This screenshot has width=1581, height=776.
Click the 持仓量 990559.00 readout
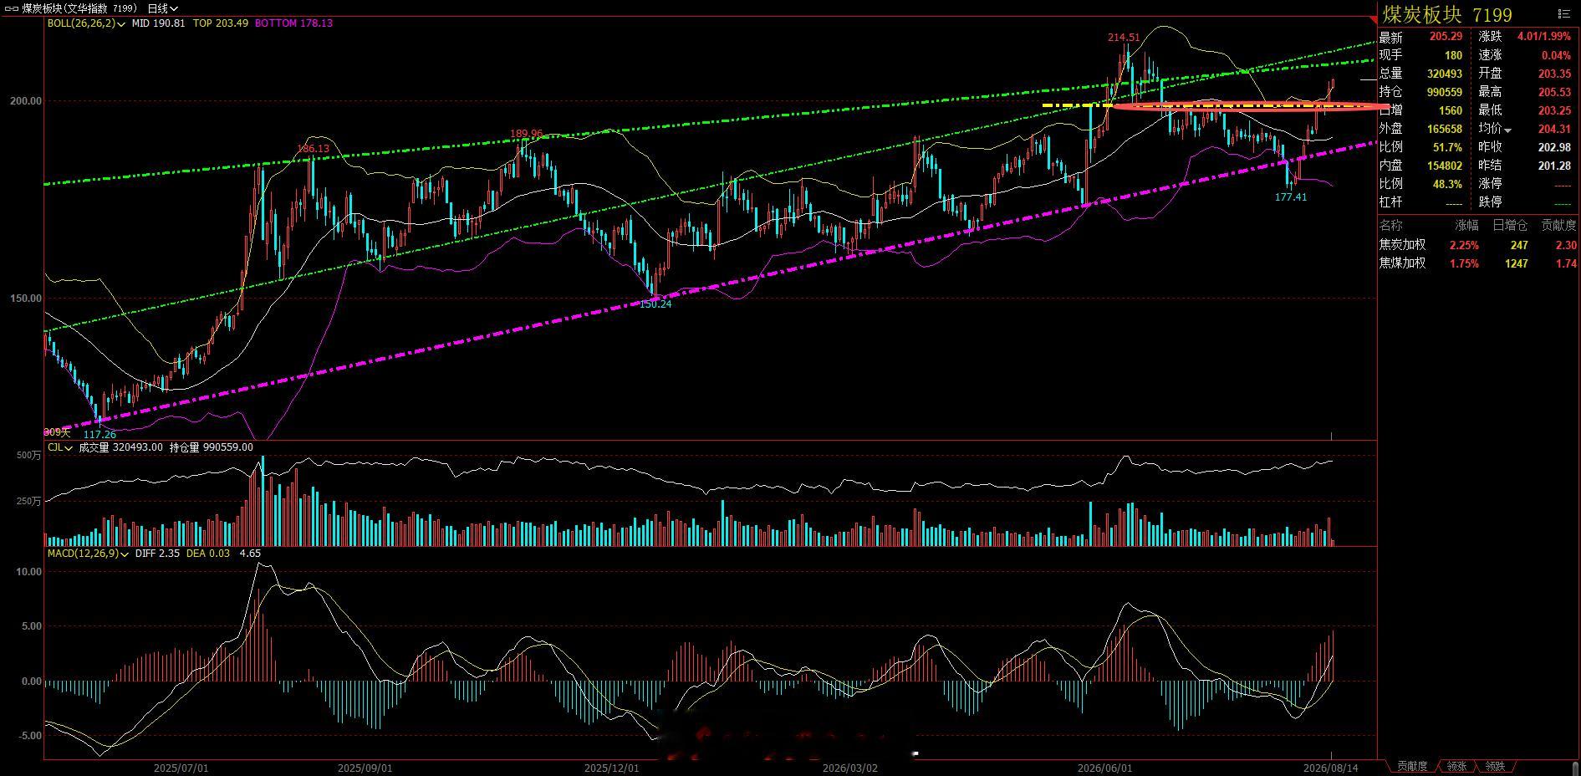[212, 447]
